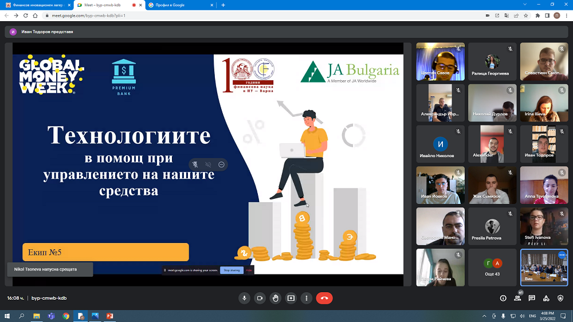This screenshot has width=573, height=322.
Task: Click the Irina Ilieva video tile
Action: 544,103
